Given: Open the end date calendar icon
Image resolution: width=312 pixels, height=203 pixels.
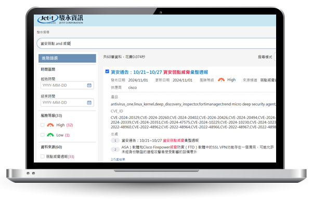Looking at the screenshot, I should tap(89, 103).
